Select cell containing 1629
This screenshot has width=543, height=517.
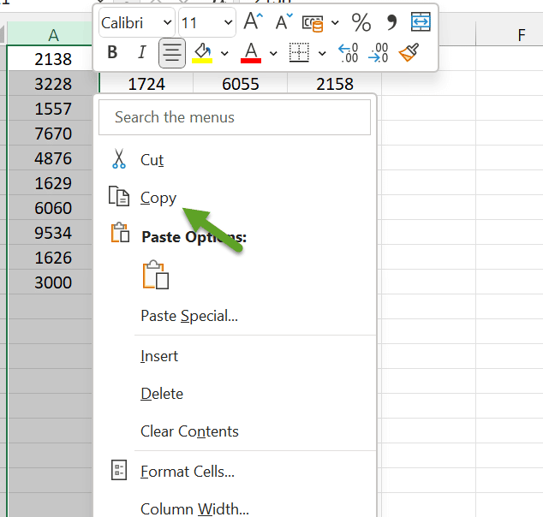point(50,183)
